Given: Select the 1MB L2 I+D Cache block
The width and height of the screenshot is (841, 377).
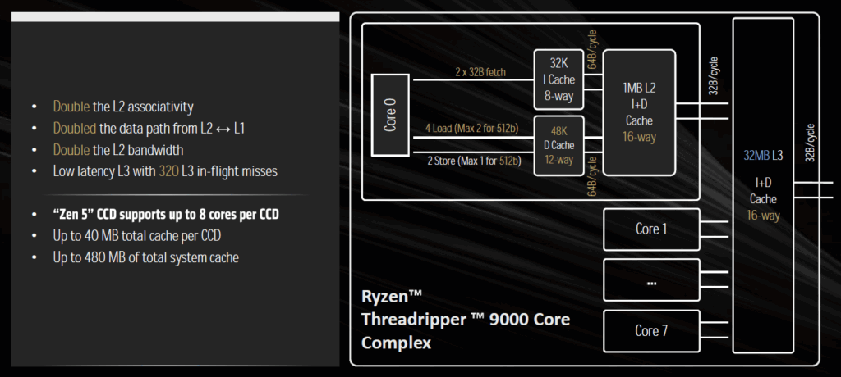Looking at the screenshot, I should click(x=639, y=112).
